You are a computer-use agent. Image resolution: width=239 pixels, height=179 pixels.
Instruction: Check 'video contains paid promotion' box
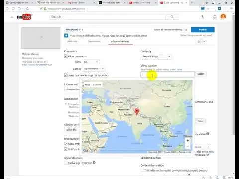(x=142, y=170)
